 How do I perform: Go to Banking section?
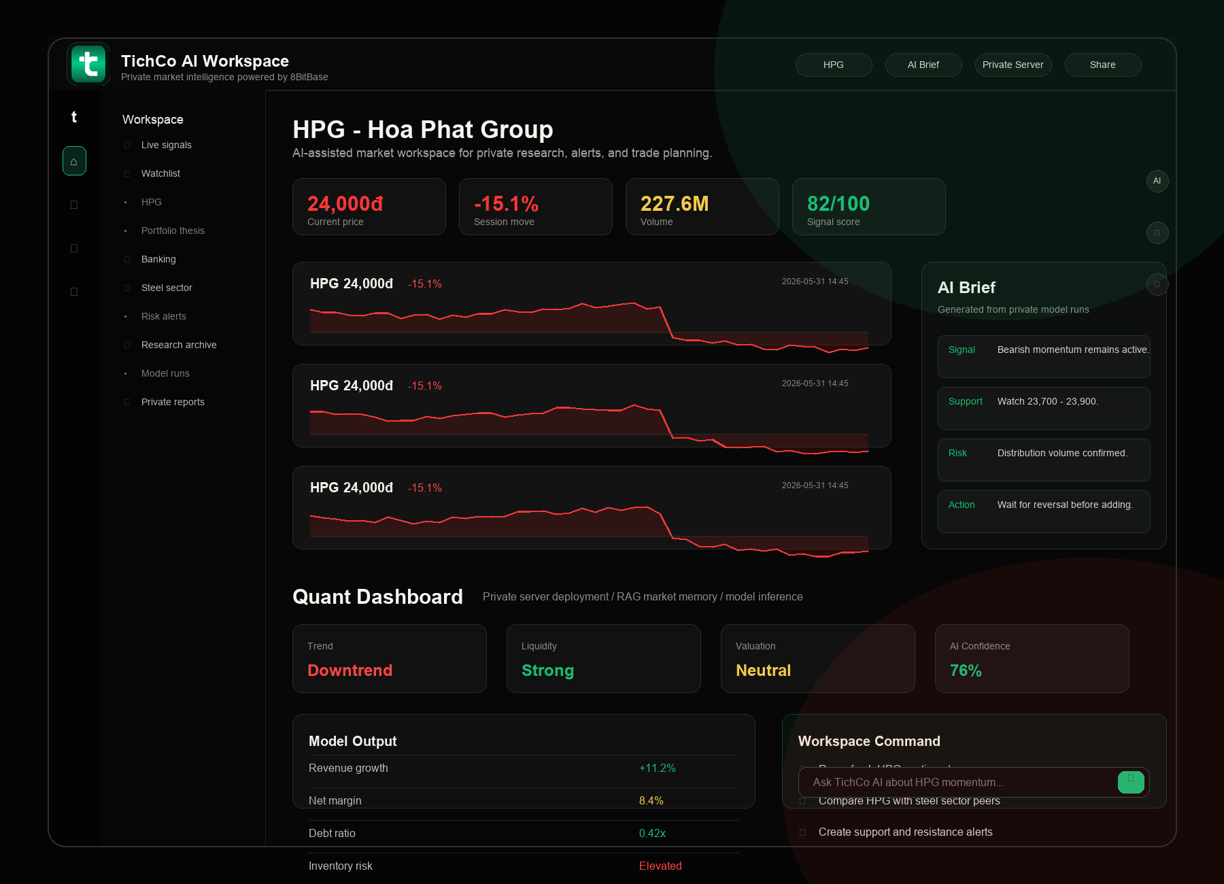[158, 259]
